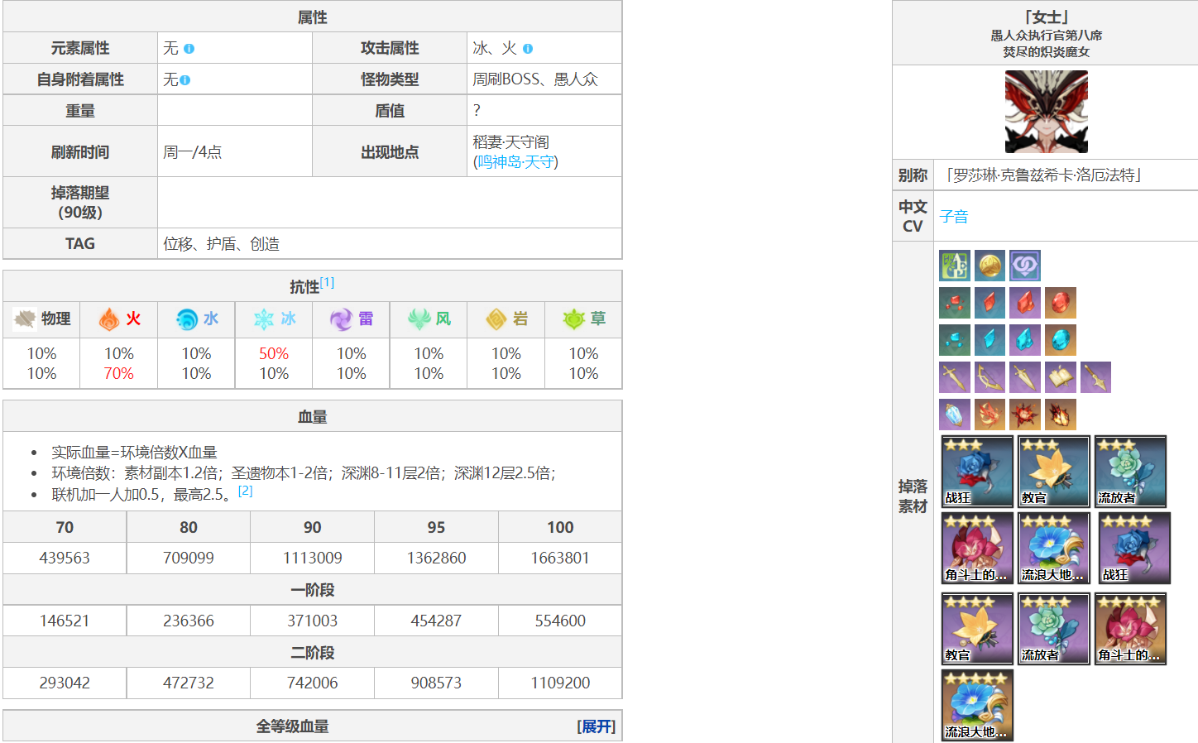Screen dimensions: 1198x743
Task: Select the 3-star 流放者 artifact card
Action: pos(1130,472)
